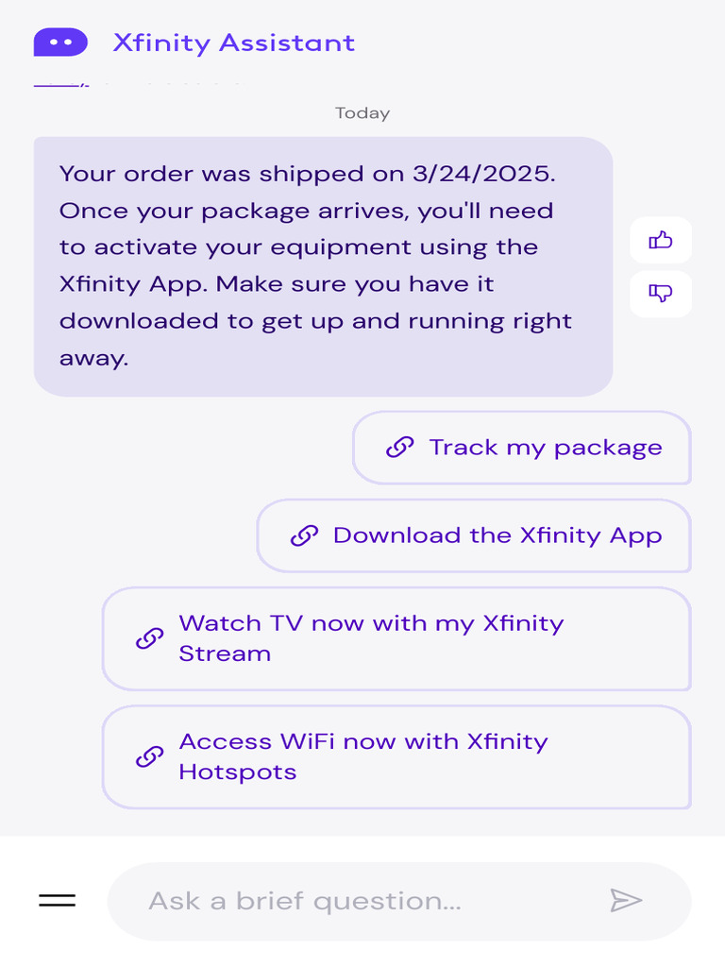
Task: Open "Access WiFi now with Xfinity Hotspots"
Action: click(363, 756)
